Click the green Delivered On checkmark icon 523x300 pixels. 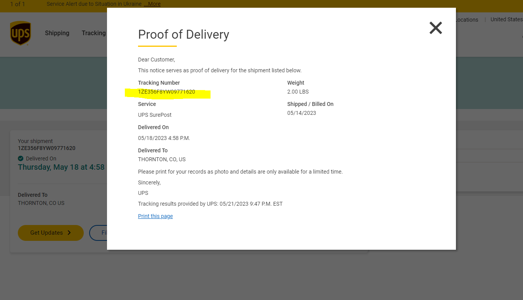[x=21, y=159]
